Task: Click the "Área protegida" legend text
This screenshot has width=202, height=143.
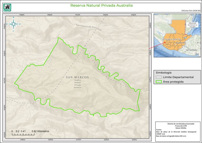Action: coord(173,82)
